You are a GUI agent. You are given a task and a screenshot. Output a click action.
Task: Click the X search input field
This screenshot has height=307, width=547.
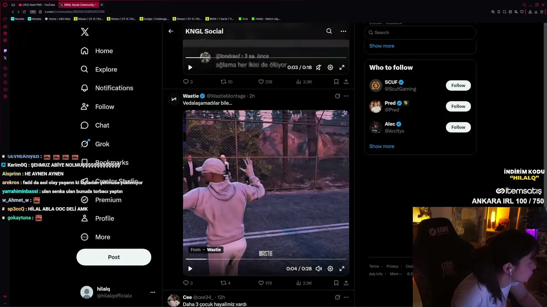click(420, 32)
